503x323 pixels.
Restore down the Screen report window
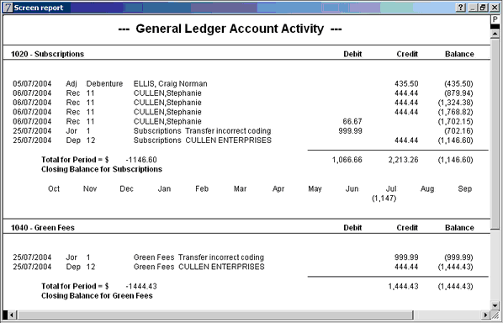tap(483, 8)
